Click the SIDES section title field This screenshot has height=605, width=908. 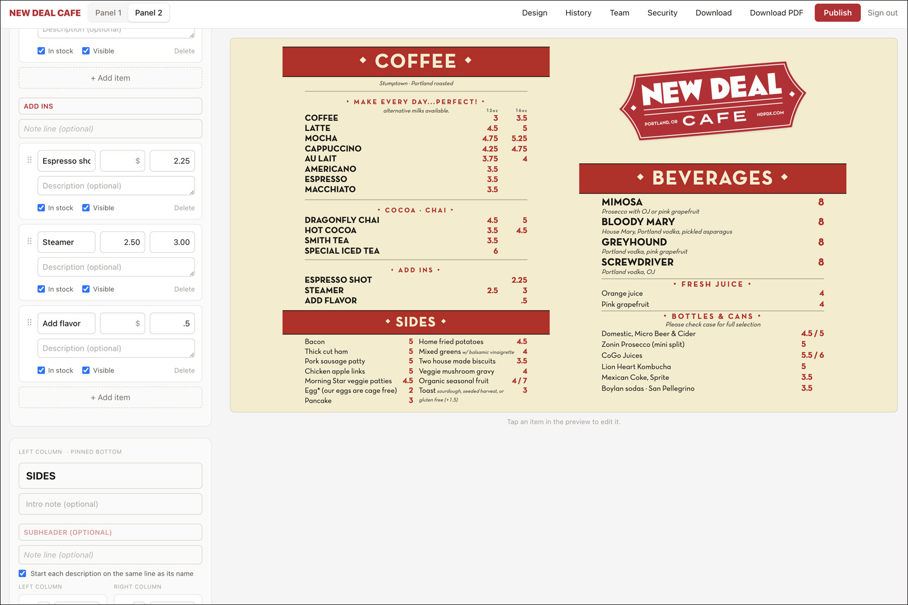[111, 476]
